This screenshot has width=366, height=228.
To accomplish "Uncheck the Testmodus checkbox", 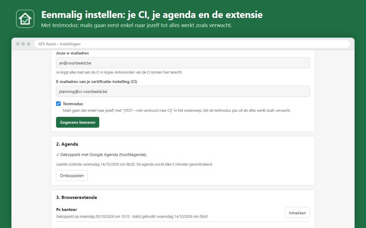I will click(x=58, y=104).
